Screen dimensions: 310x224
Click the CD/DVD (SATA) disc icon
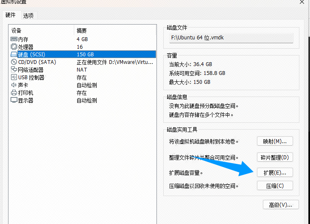pos(14,62)
